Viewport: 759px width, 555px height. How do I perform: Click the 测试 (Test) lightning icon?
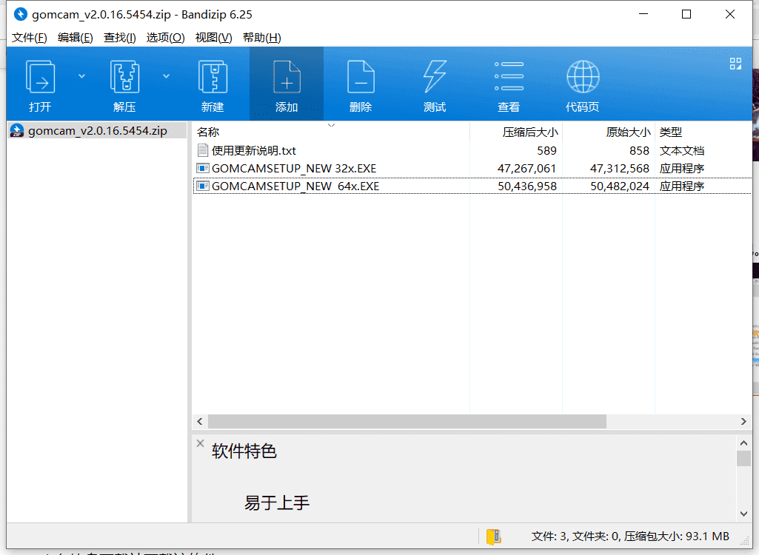[435, 76]
